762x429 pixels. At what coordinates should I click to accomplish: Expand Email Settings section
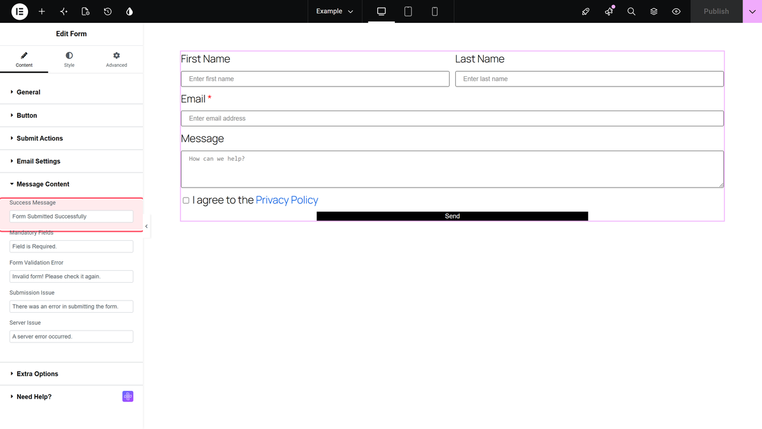pyautogui.click(x=72, y=161)
